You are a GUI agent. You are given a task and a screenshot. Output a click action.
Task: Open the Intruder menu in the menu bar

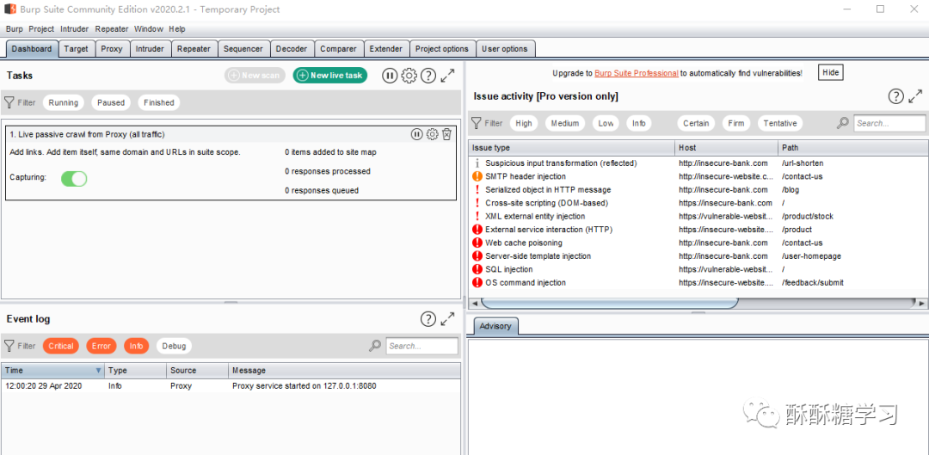(75, 29)
